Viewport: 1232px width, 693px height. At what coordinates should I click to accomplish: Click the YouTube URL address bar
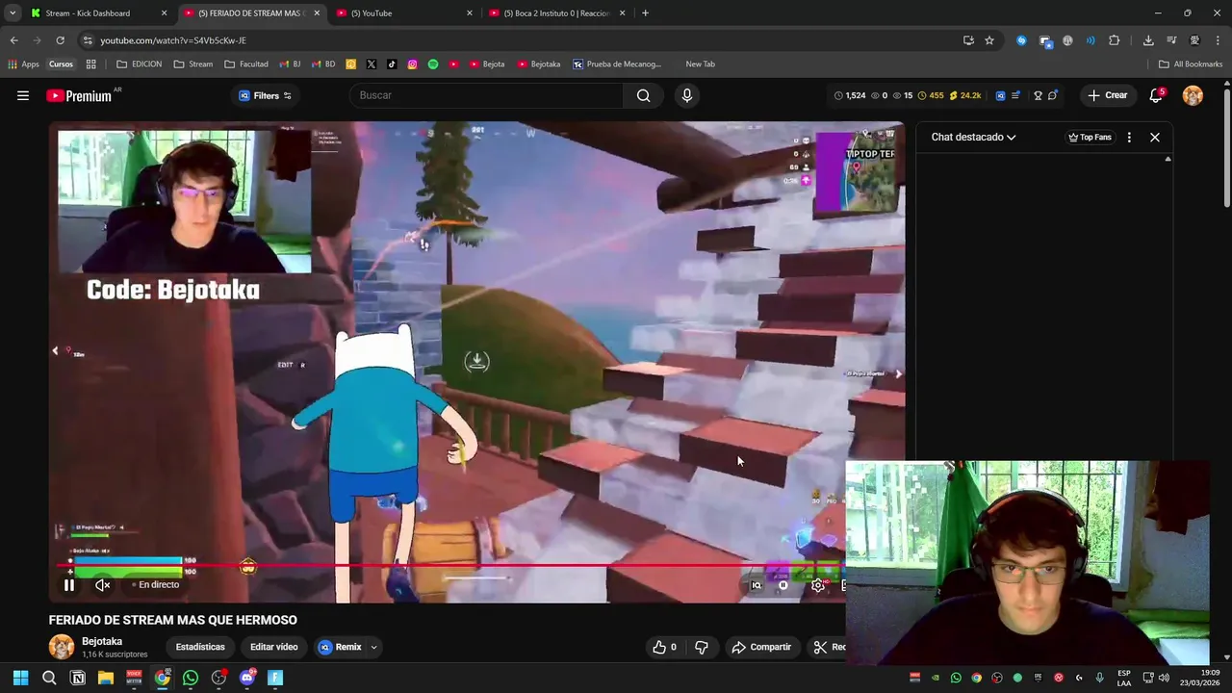click(x=520, y=40)
